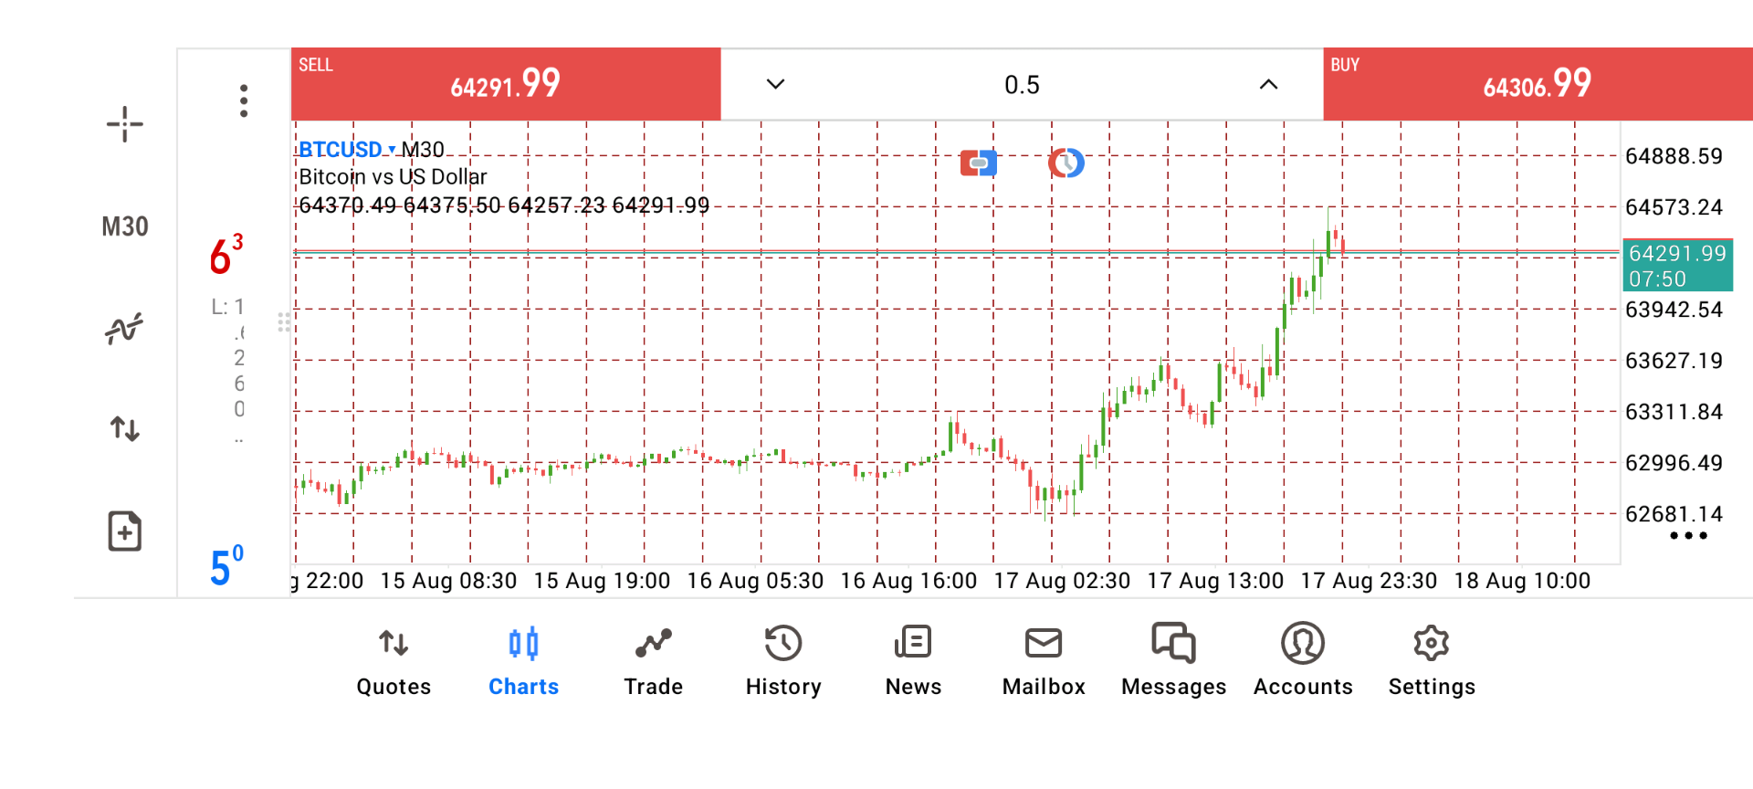Edit the 0.5 volume field
This screenshot has width=1753, height=789.
(x=1022, y=85)
